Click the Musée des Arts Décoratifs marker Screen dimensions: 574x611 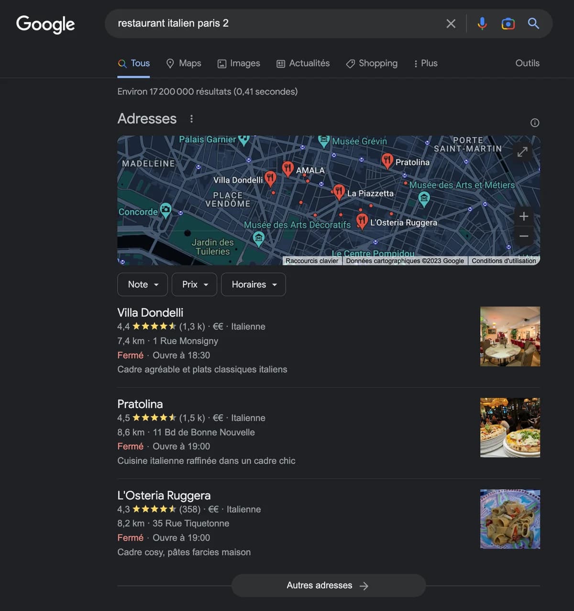258,239
